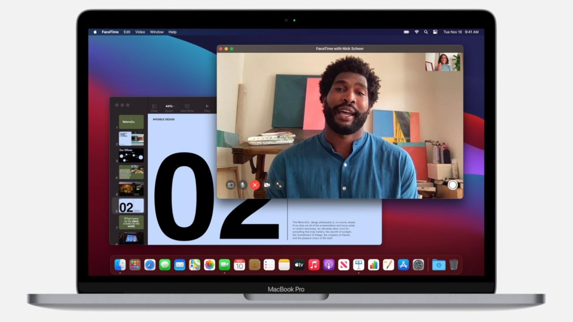Launch Safari from the Dock
Image resolution: width=573 pixels, height=322 pixels.
click(150, 265)
